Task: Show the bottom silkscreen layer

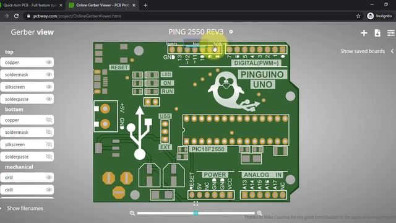Action: [49, 144]
